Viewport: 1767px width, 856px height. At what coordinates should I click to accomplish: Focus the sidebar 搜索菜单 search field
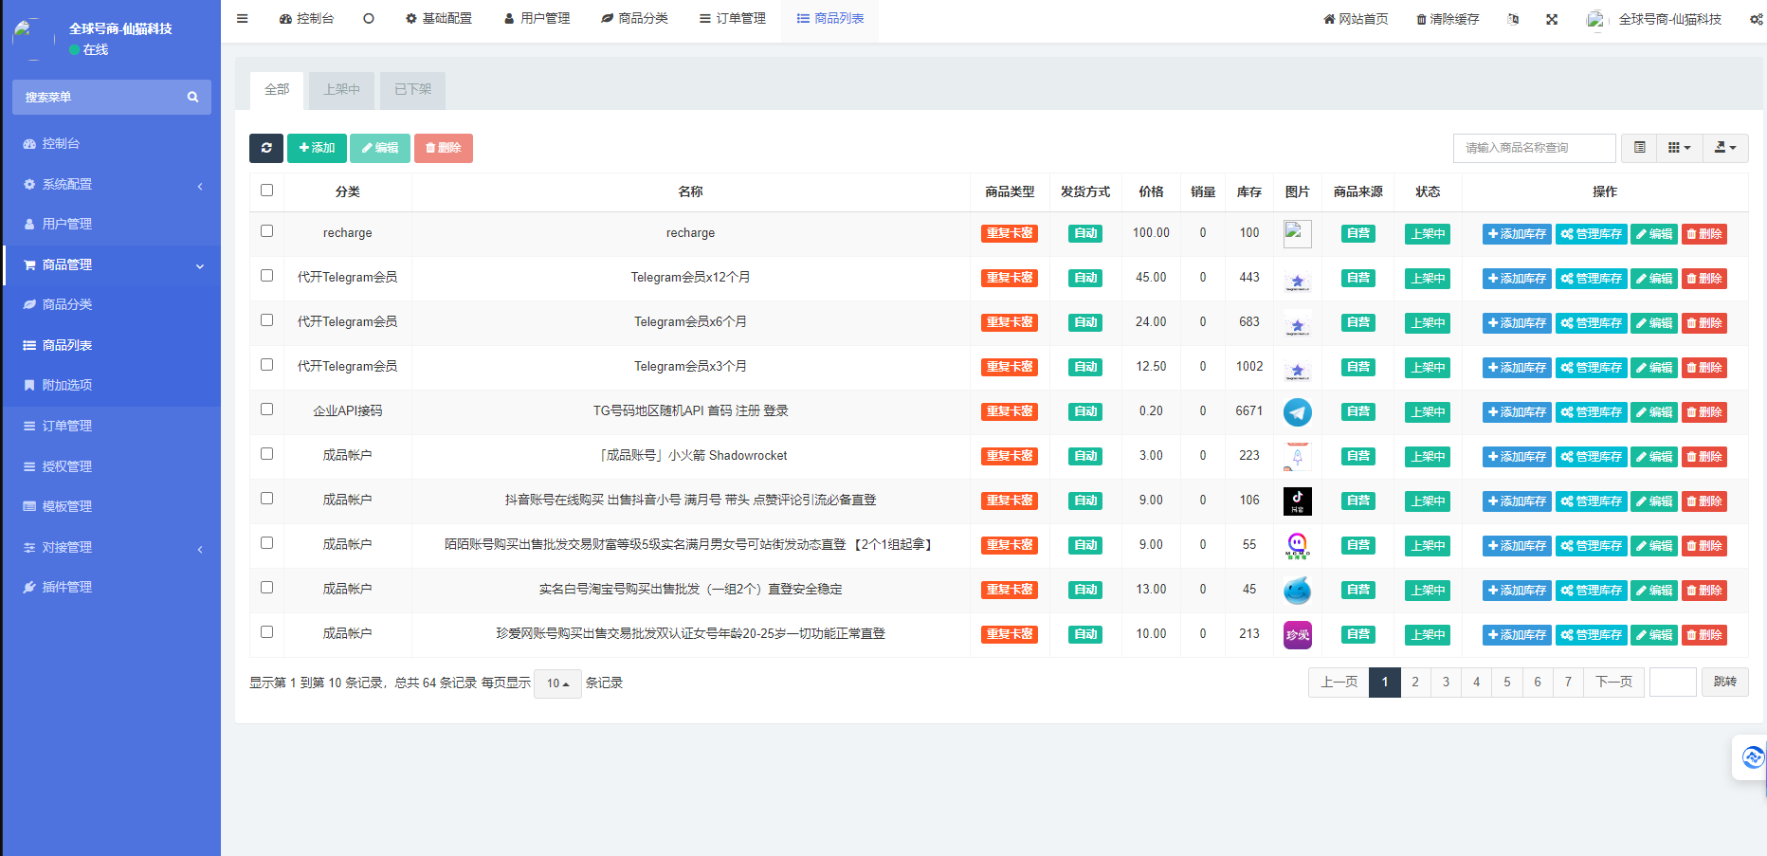pos(100,97)
